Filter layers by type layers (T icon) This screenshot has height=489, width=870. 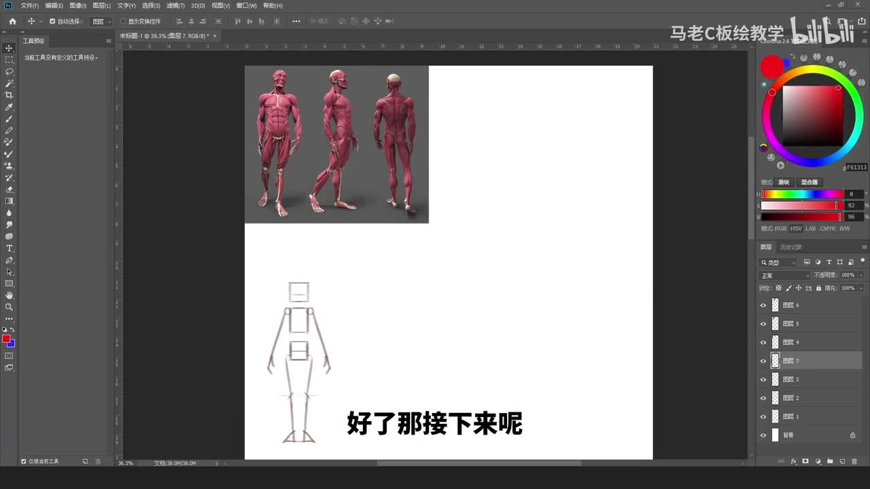pos(829,262)
